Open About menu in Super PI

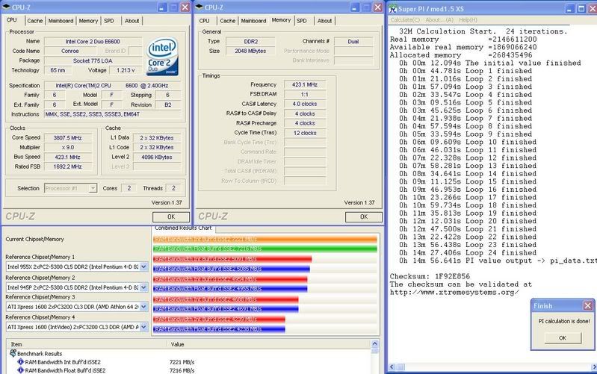(439, 20)
